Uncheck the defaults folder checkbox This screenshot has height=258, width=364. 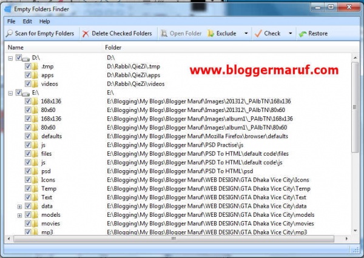(28, 136)
